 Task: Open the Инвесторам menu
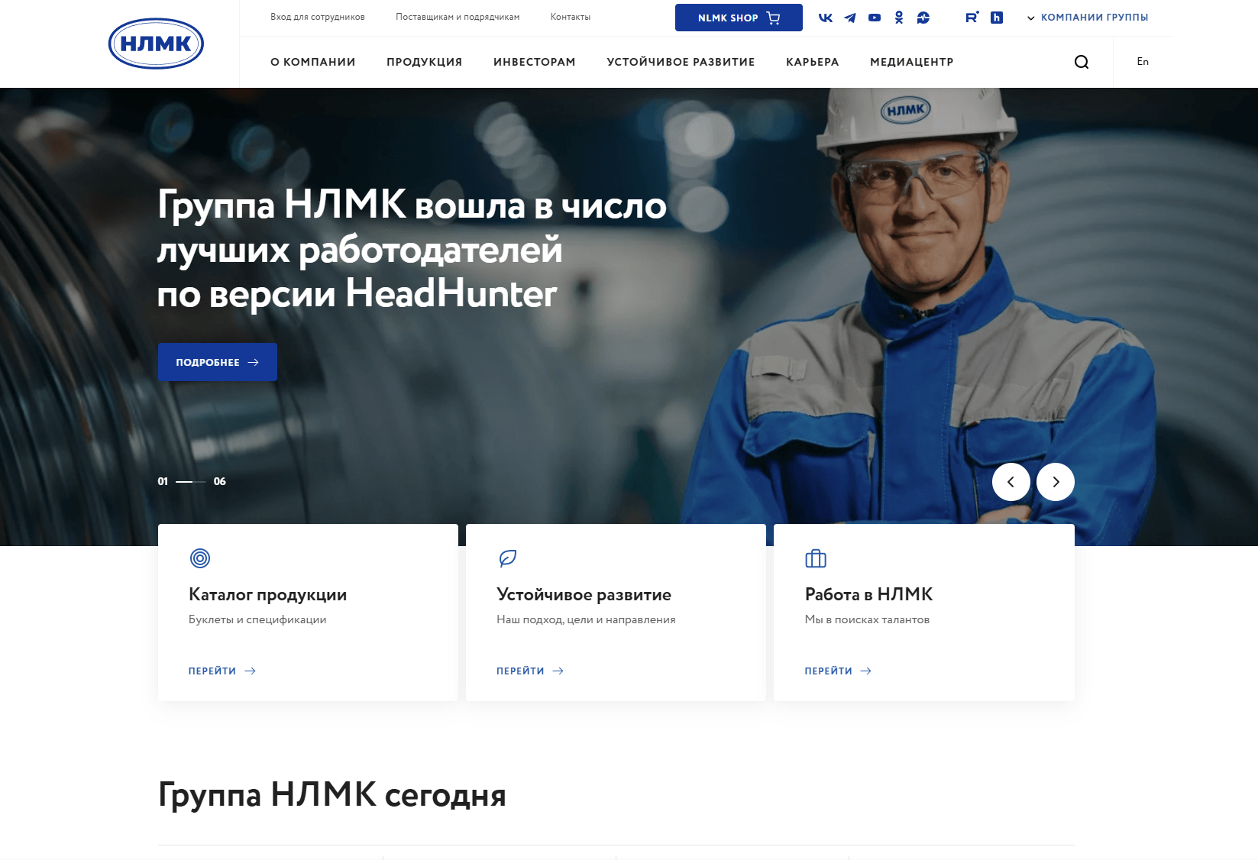point(535,62)
